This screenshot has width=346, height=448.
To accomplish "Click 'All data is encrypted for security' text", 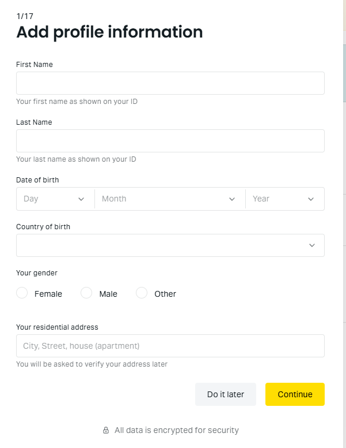I will tap(176, 430).
